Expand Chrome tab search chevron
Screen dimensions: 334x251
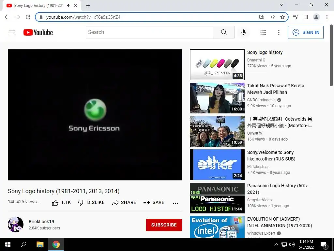[281, 5]
